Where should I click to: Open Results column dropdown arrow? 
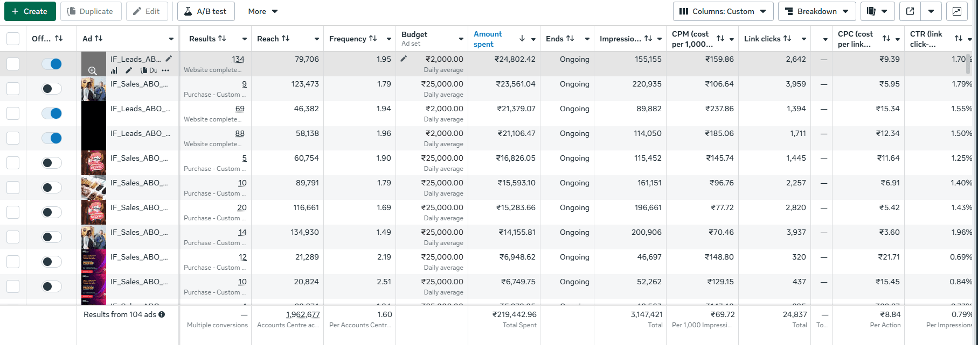point(245,39)
